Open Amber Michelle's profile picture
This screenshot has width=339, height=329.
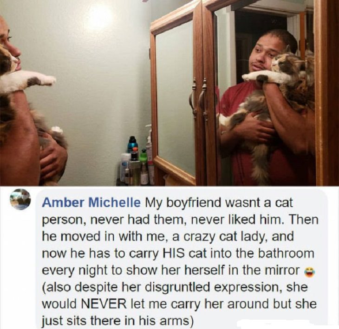[20, 199]
